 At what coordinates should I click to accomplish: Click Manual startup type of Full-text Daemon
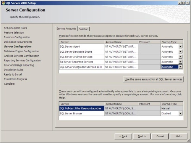tap(172, 108)
